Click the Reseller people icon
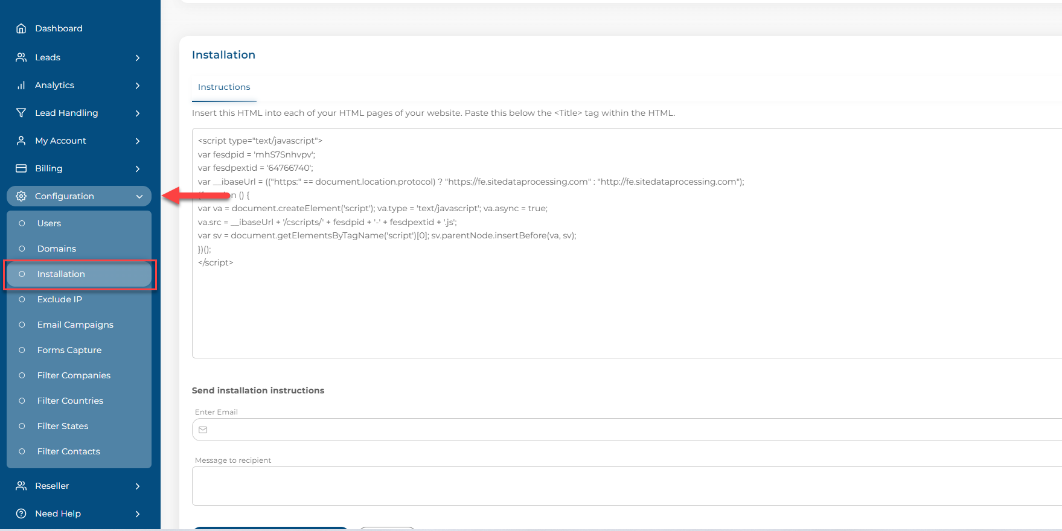This screenshot has height=531, width=1062. pyautogui.click(x=21, y=486)
